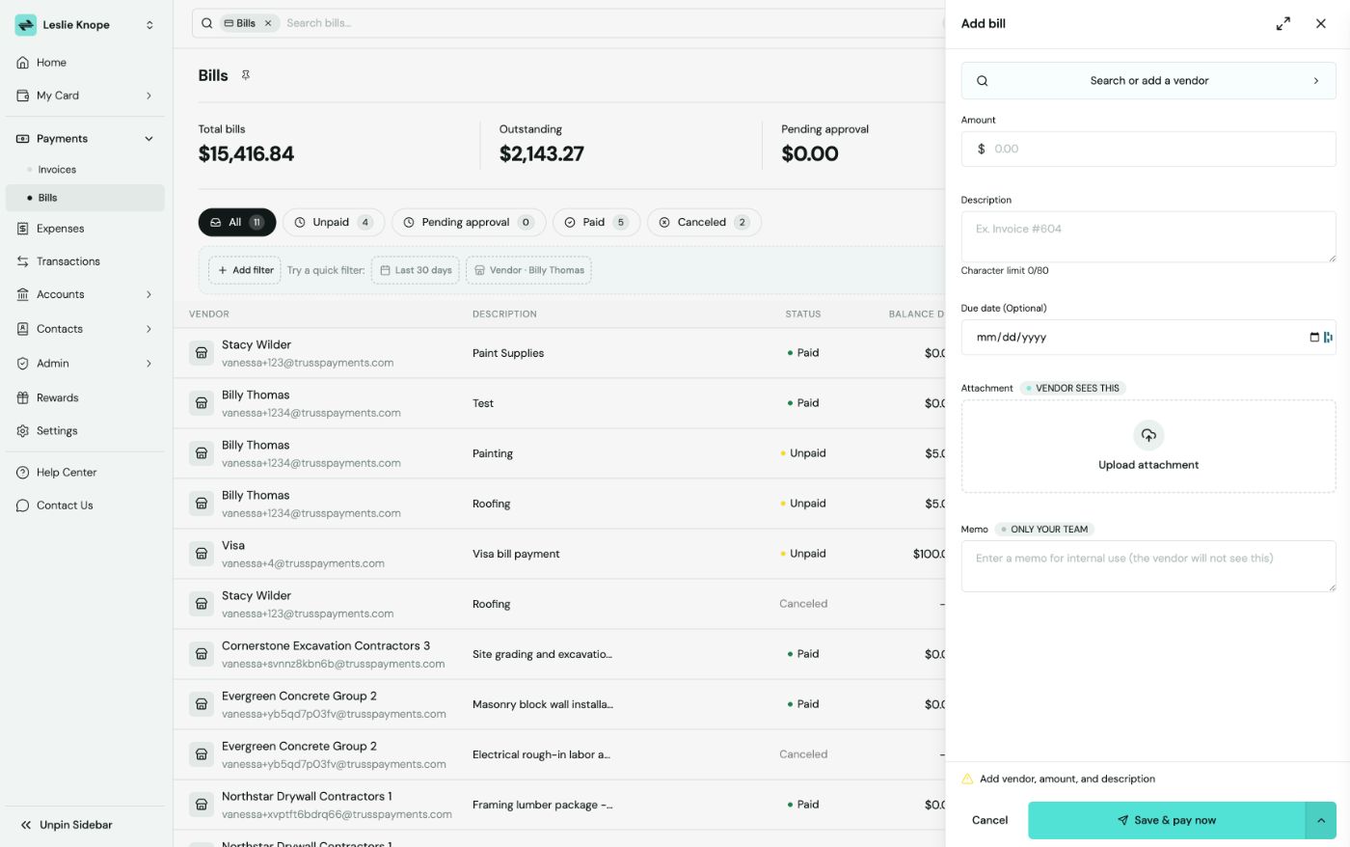Screen dimensions: 1350x847
Task: Click the Truss logo icon
Action: pyautogui.click(x=26, y=25)
